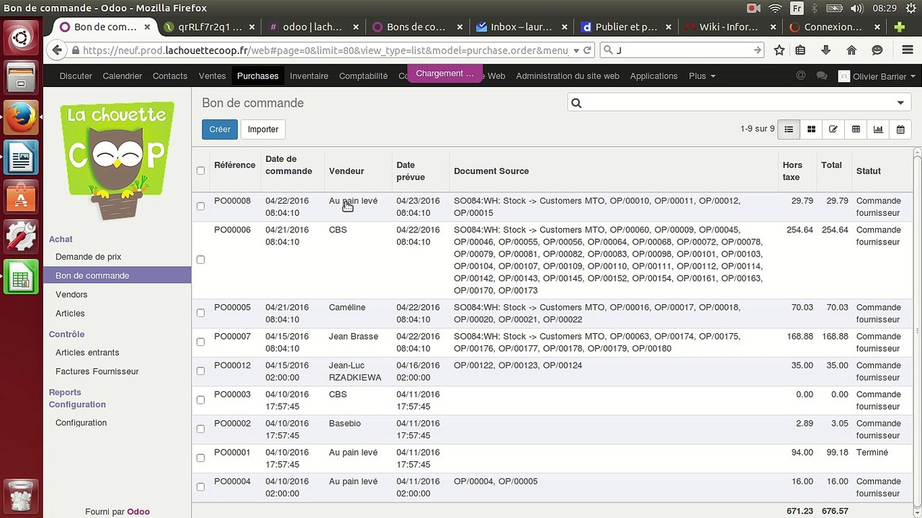This screenshot has height=518, width=922.
Task: Switch to kanban view icon
Action: 811,129
